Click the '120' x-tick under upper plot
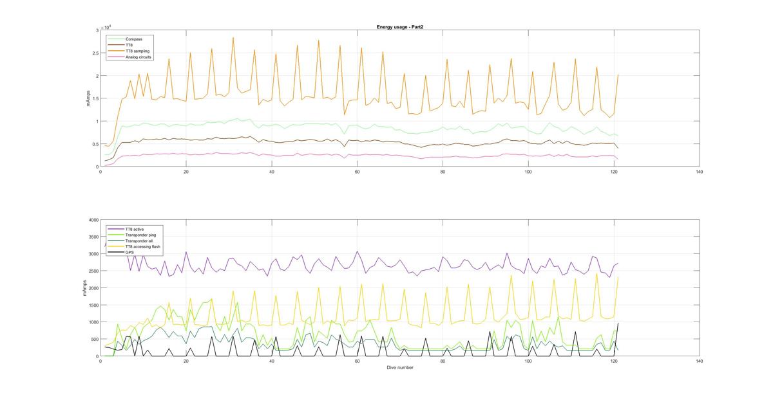Viewport: 773px width, 400px height. click(x=614, y=172)
